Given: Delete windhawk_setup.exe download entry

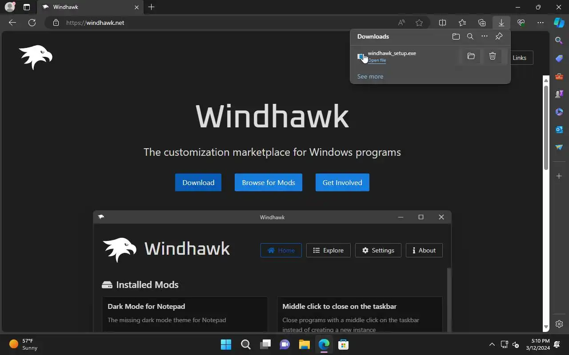Looking at the screenshot, I should 493,56.
